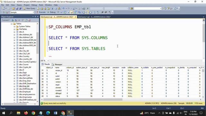
Task: Open the File menu
Action: click(2, 5)
